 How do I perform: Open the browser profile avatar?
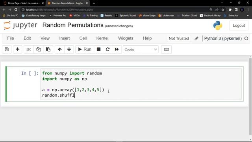coord(242,9)
